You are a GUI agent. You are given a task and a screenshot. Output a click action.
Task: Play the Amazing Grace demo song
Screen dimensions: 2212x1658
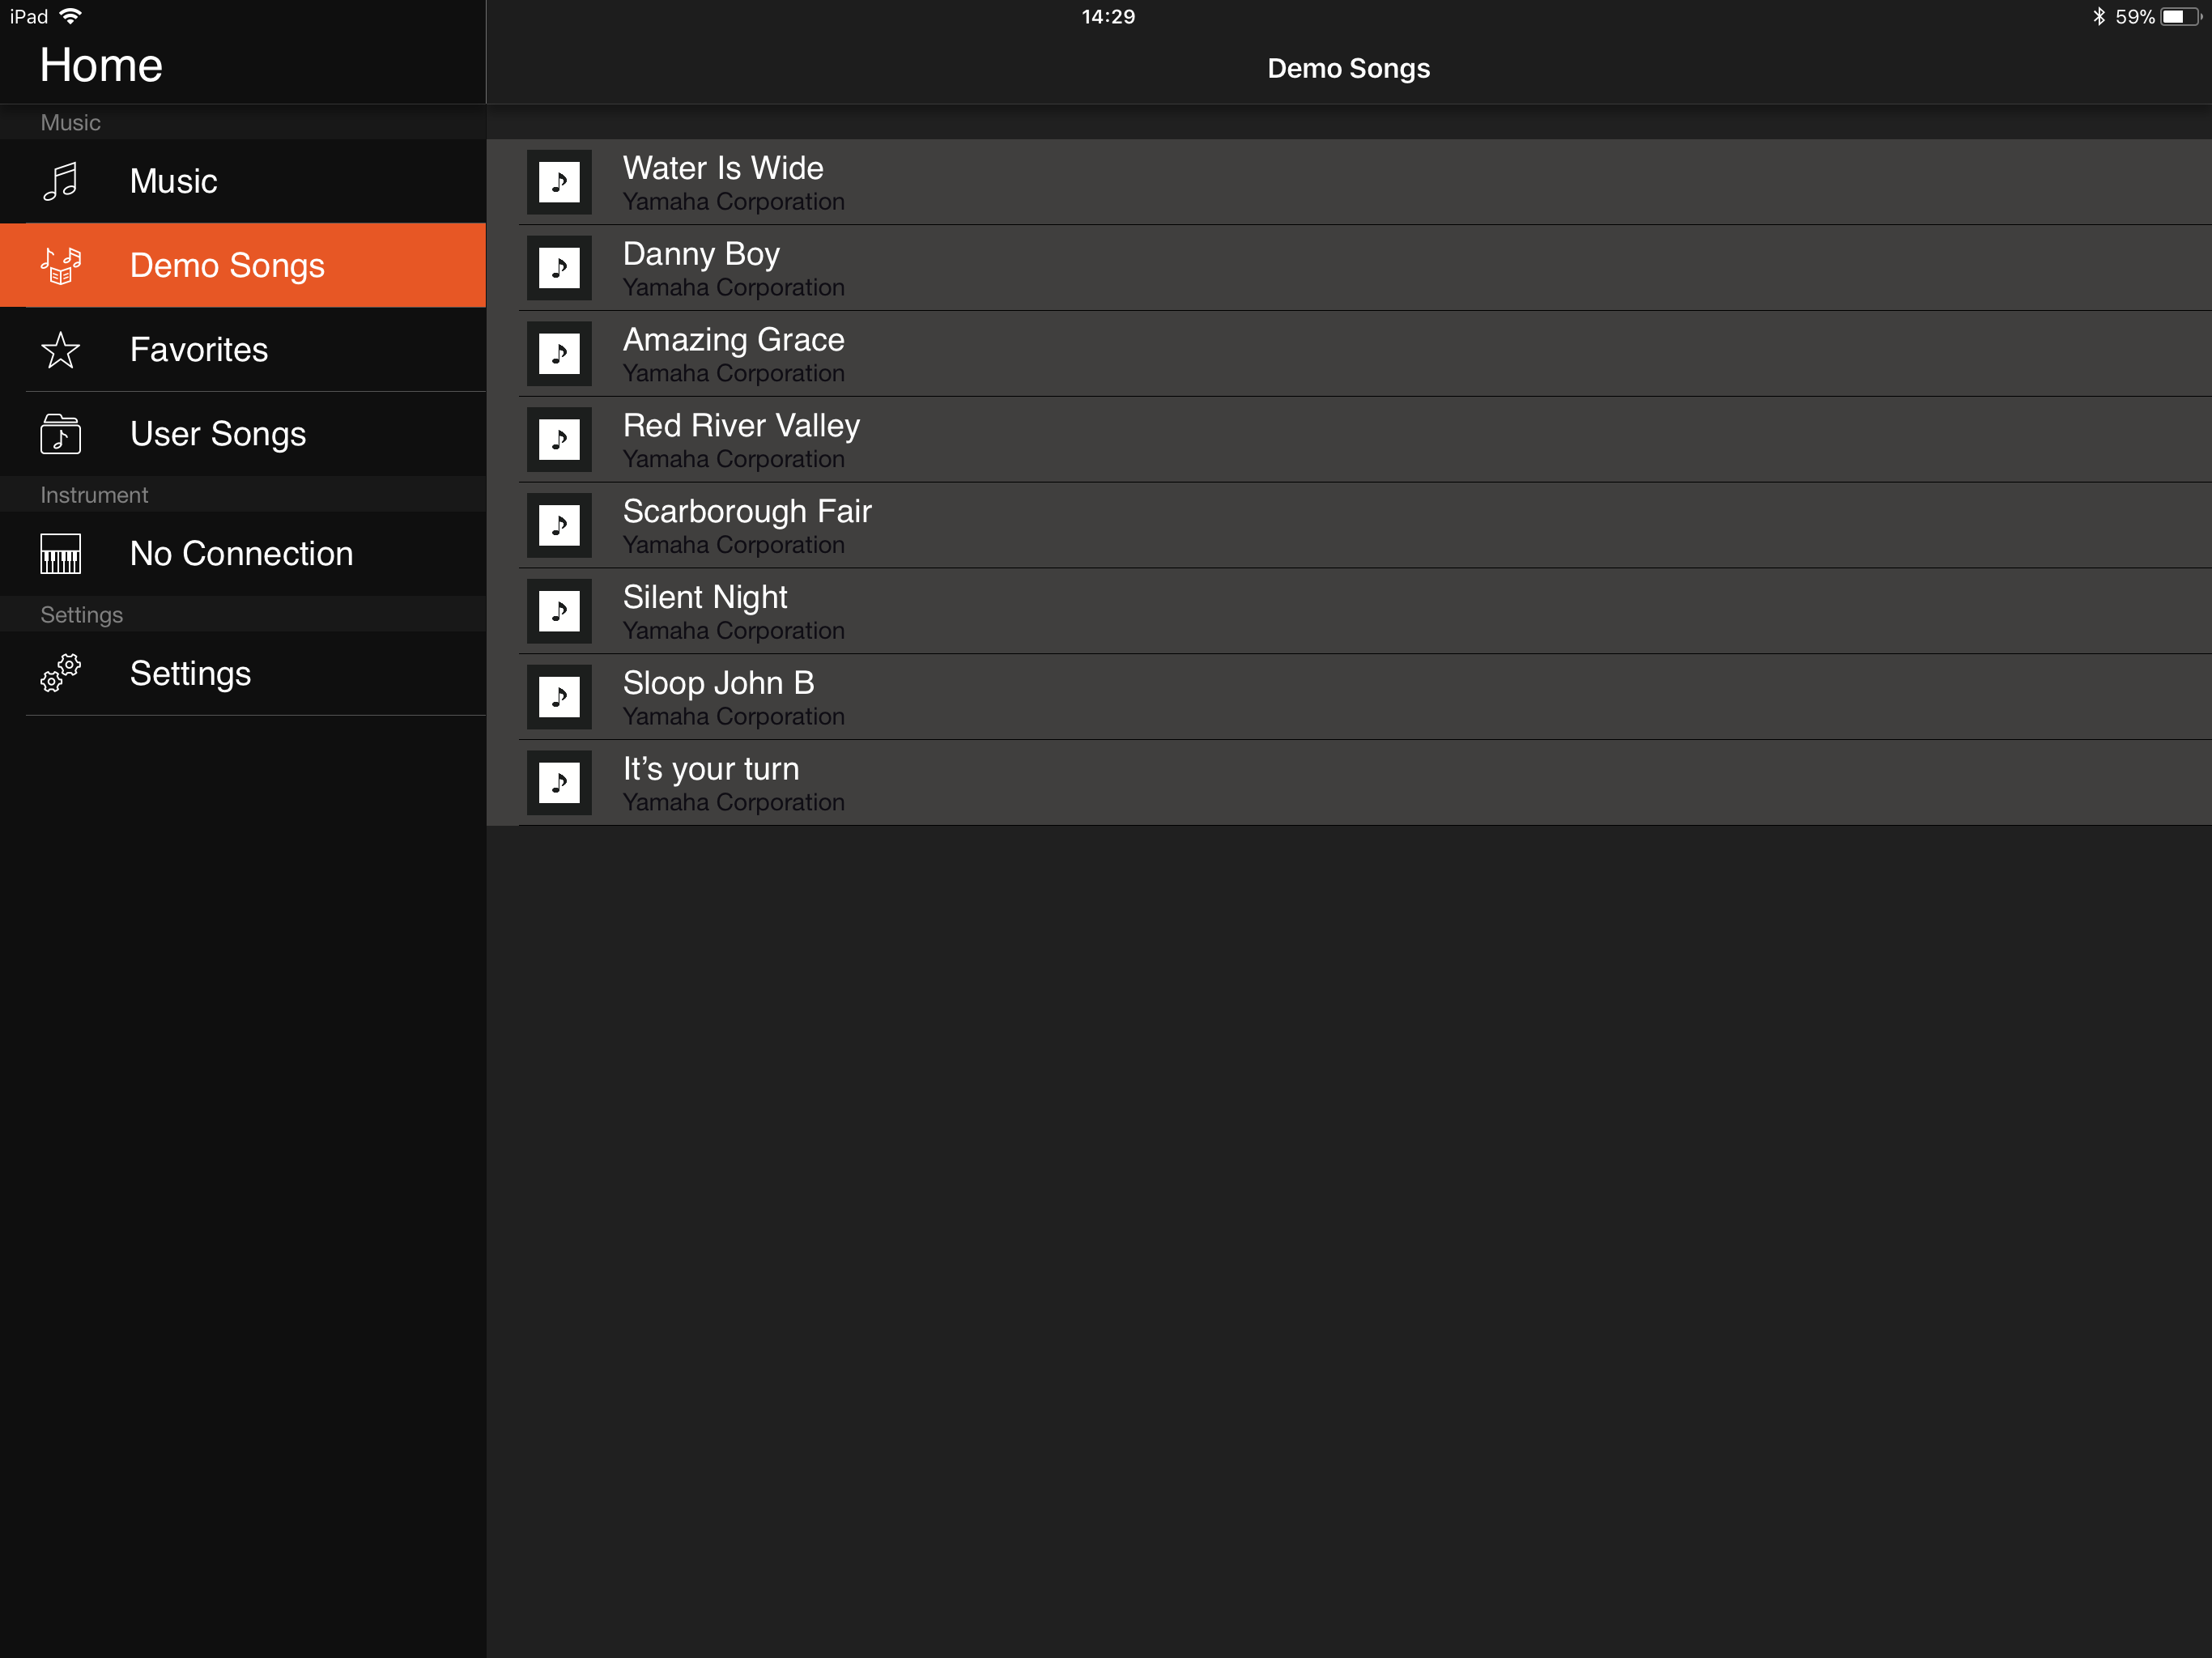pyautogui.click(x=734, y=354)
